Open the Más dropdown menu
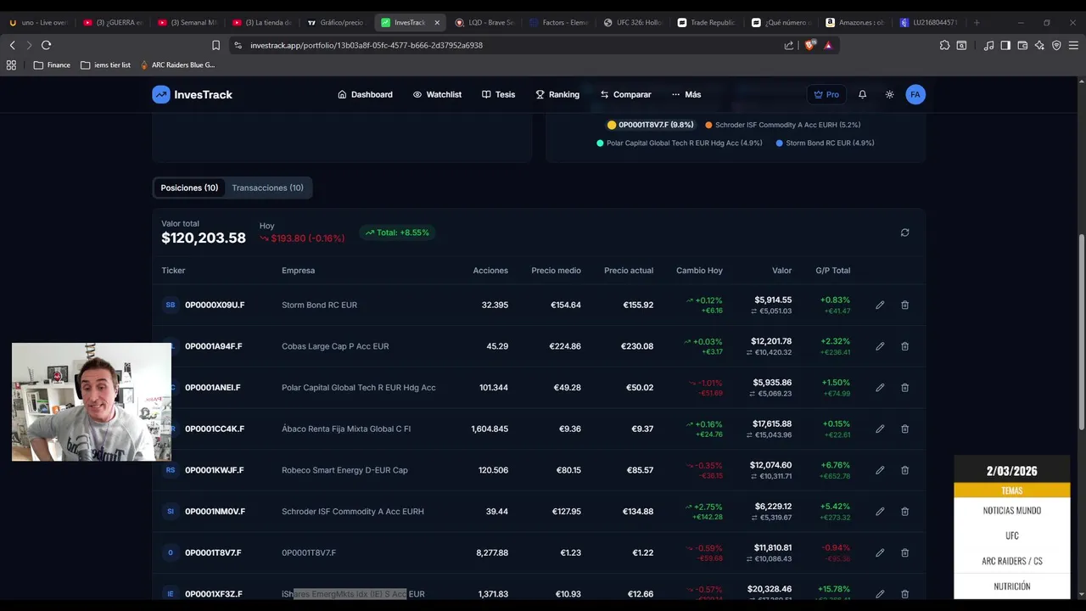Screen dimensions: 1086x611 click(x=686, y=94)
